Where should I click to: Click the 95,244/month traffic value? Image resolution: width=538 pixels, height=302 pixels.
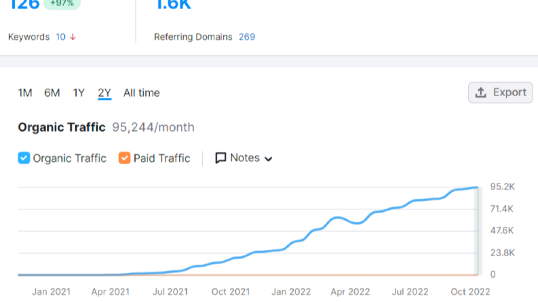pyautogui.click(x=153, y=127)
